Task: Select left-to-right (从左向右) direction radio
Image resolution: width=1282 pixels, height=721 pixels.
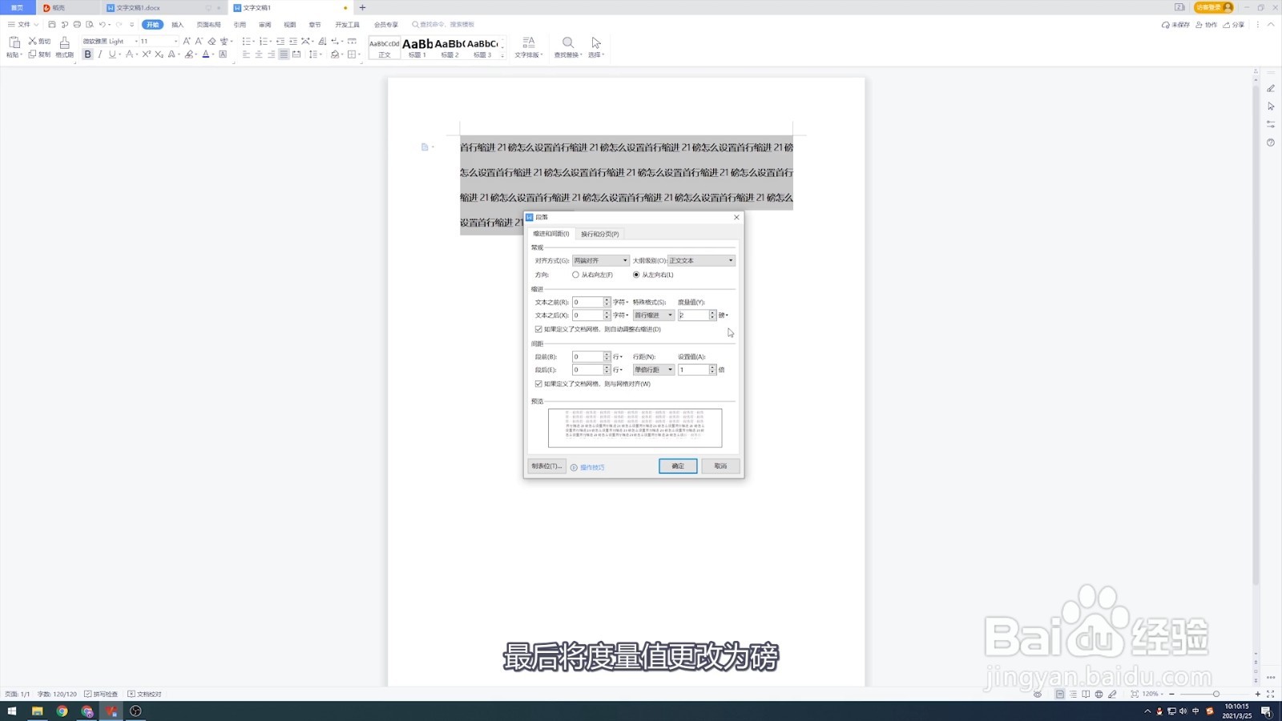Action: [636, 275]
